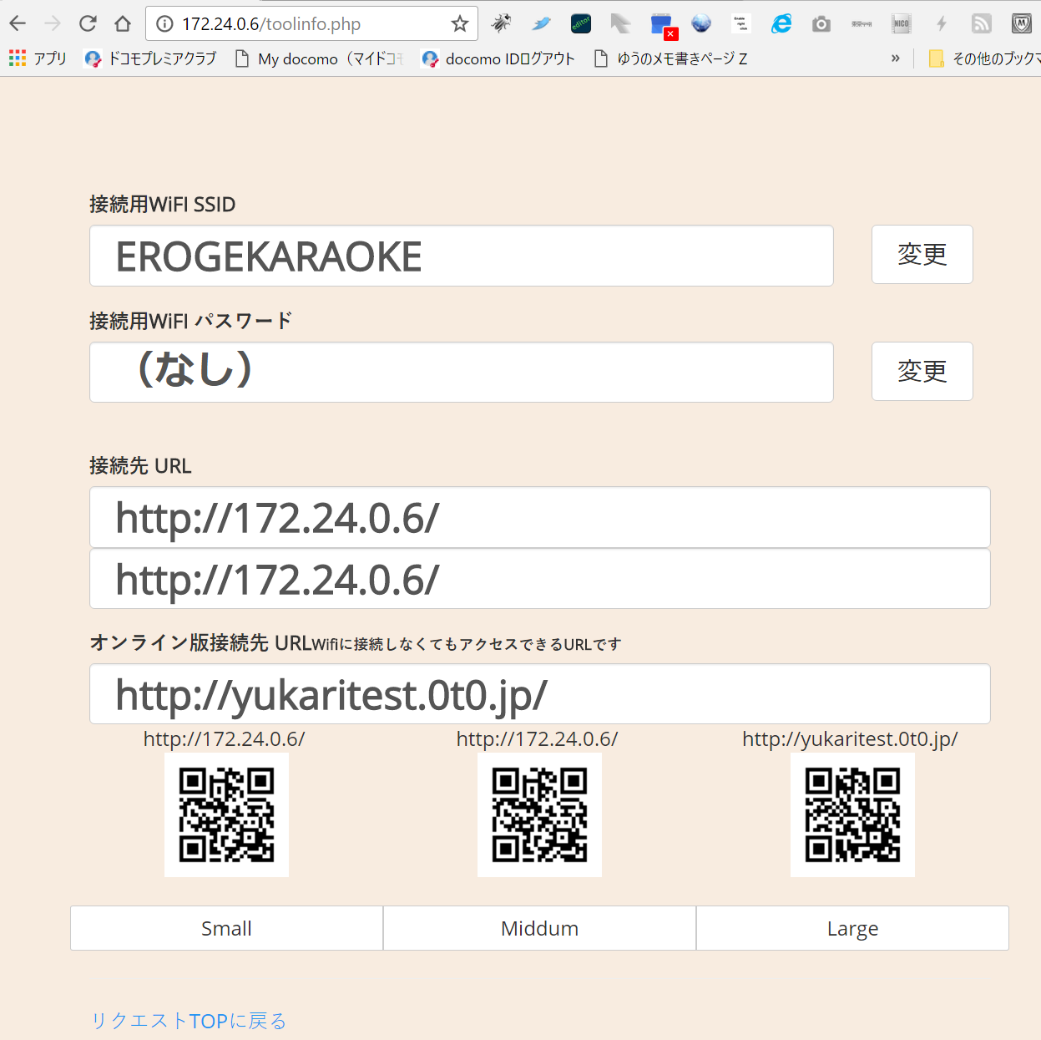
Task: Choose the Middum size button
Action: point(539,928)
